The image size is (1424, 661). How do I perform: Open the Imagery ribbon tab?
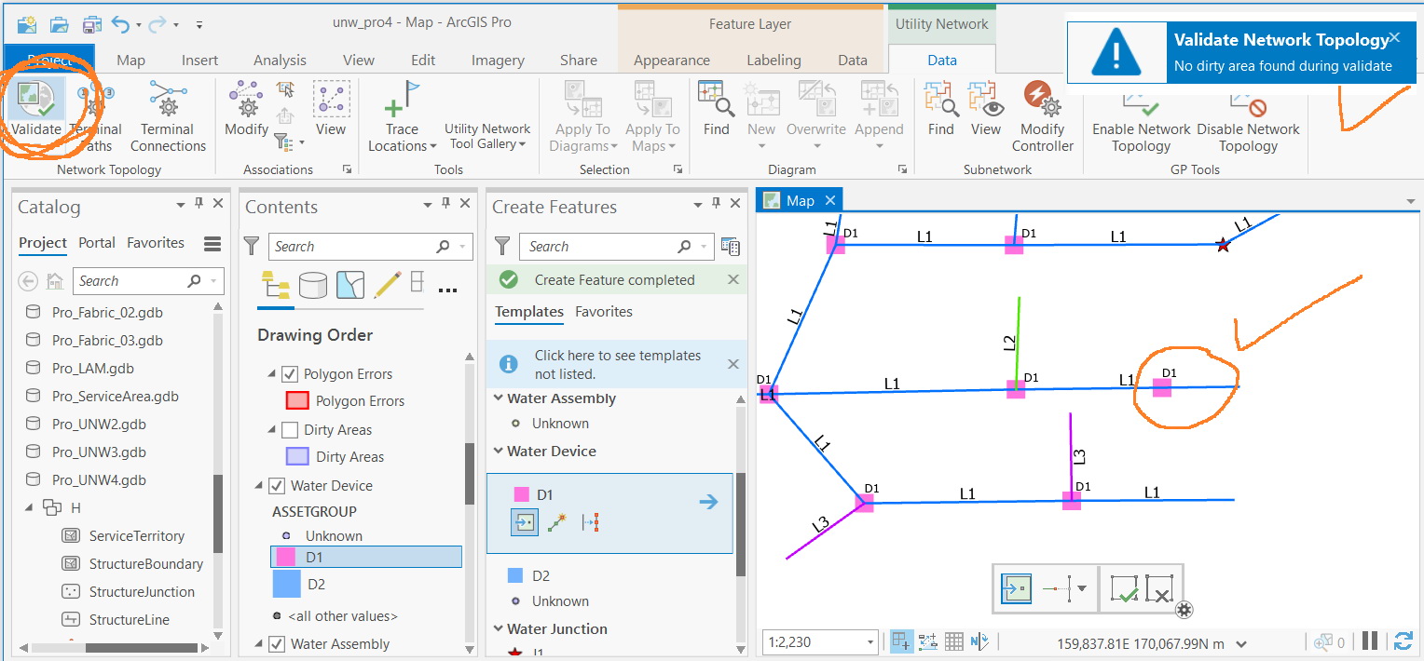(498, 60)
